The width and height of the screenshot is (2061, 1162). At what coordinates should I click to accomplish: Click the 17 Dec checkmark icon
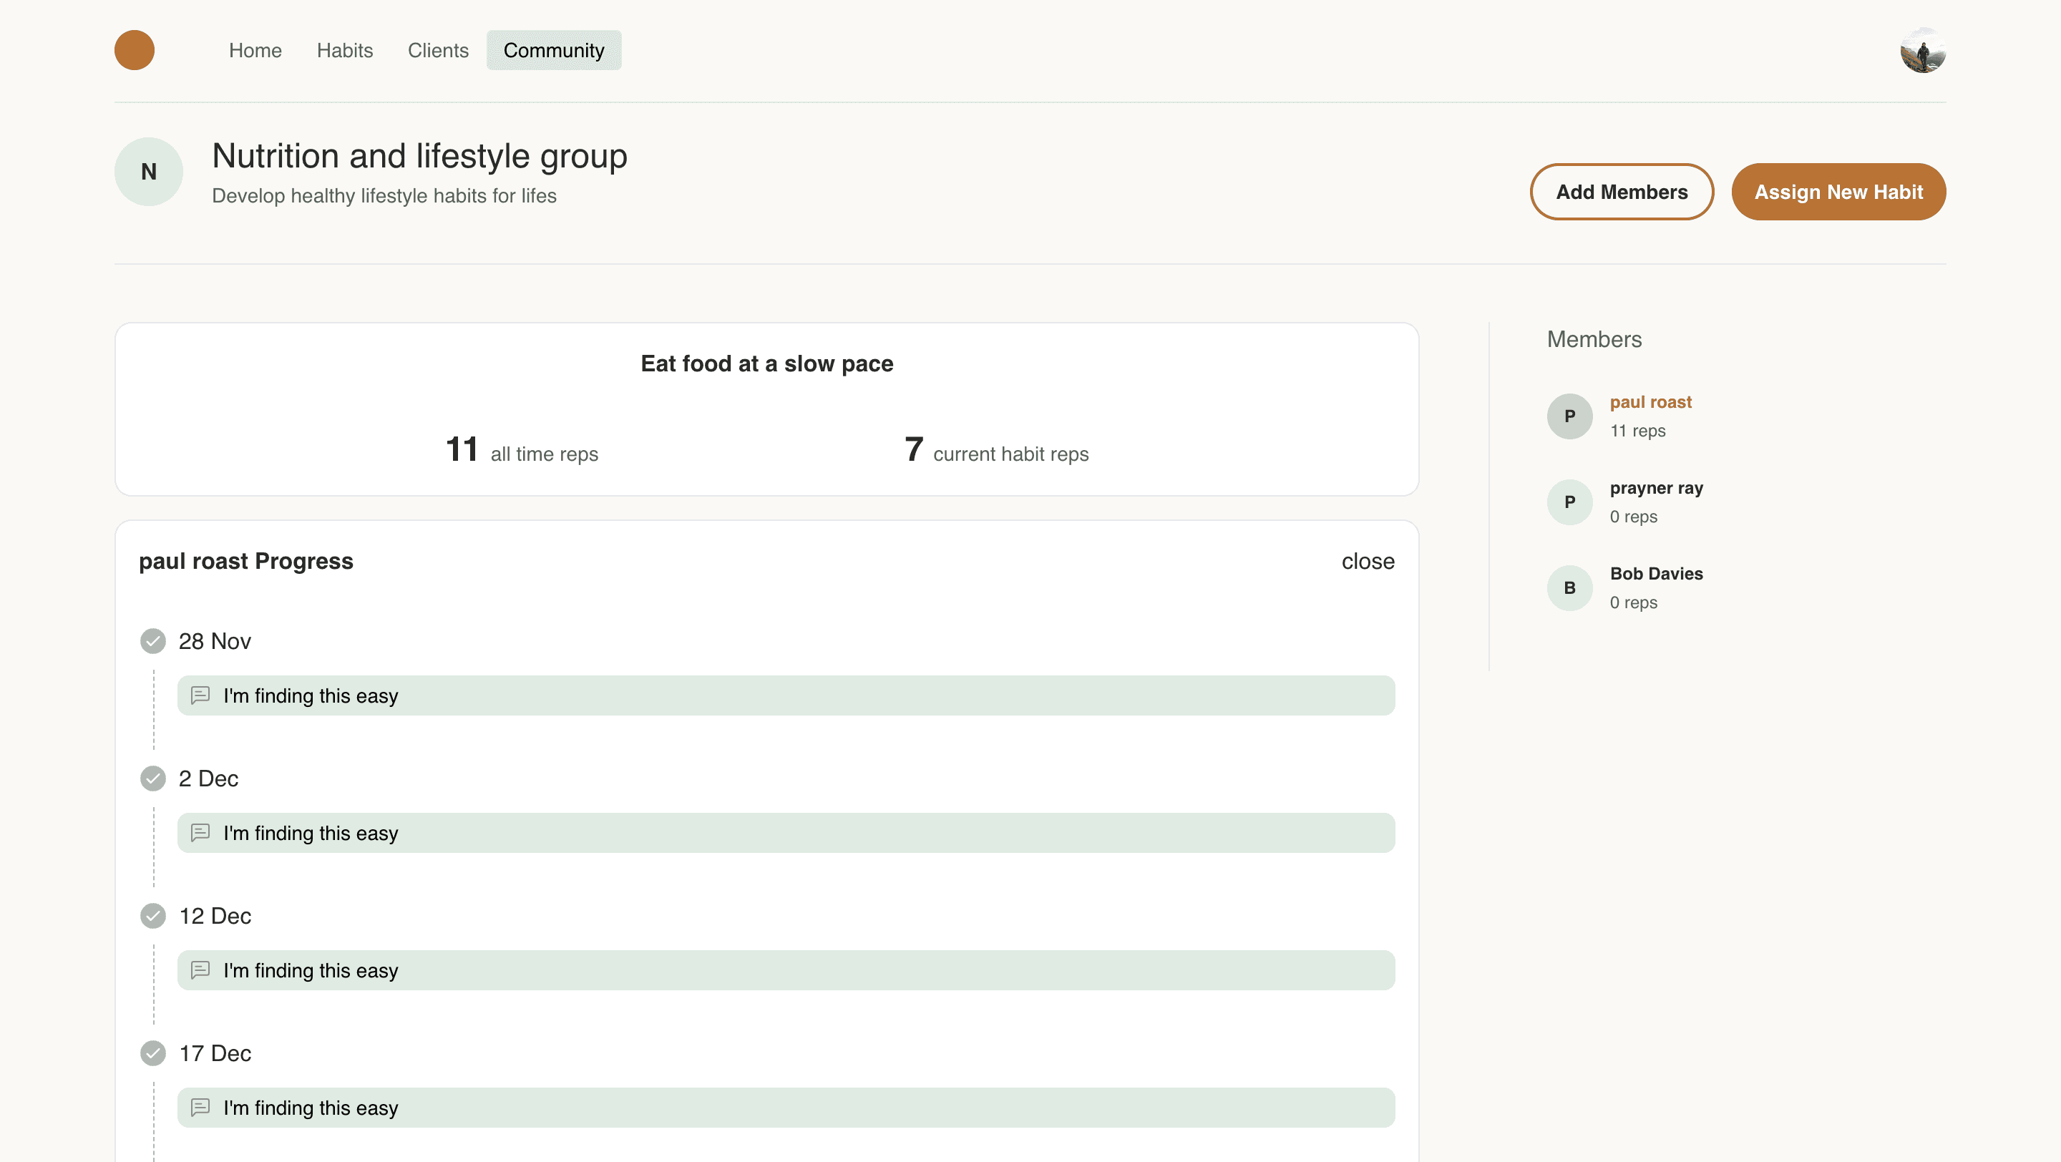[x=153, y=1054]
